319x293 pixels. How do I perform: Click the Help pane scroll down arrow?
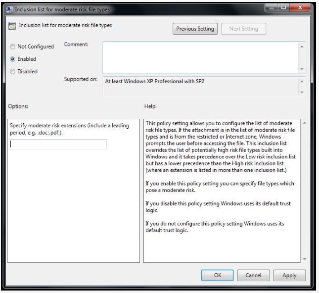pyautogui.click(x=305, y=259)
